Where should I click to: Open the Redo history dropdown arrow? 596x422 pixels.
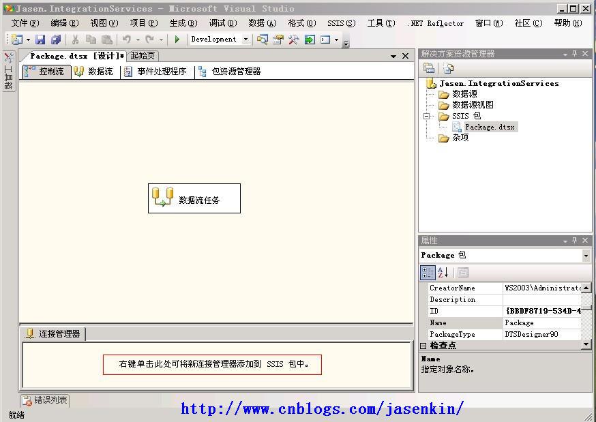161,40
